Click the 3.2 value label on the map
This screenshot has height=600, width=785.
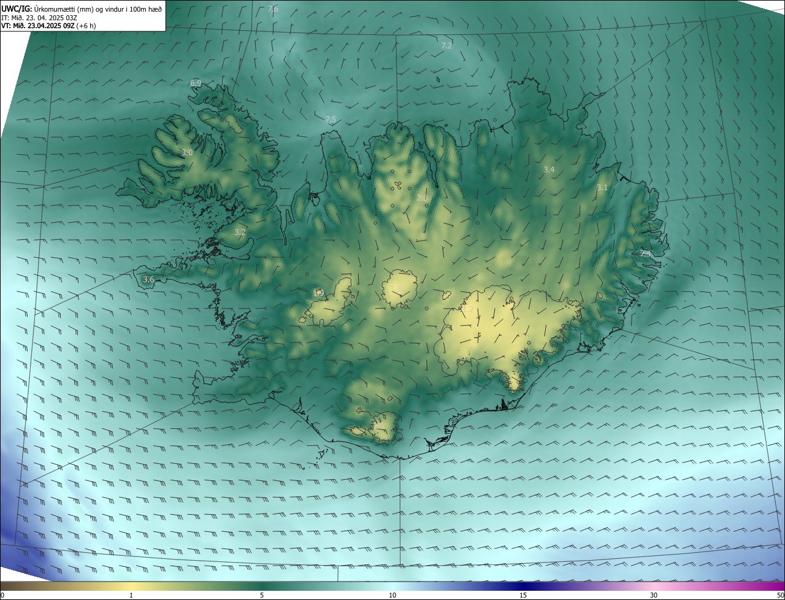(x=240, y=233)
